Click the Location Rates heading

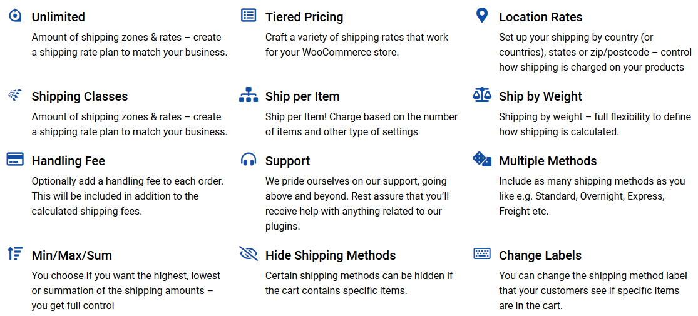point(540,17)
